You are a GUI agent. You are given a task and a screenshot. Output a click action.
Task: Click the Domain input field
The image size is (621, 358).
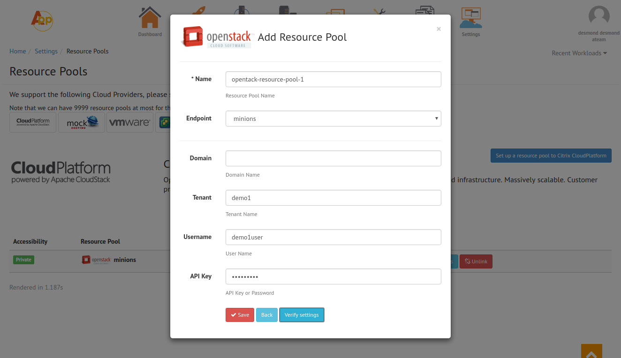(333, 158)
